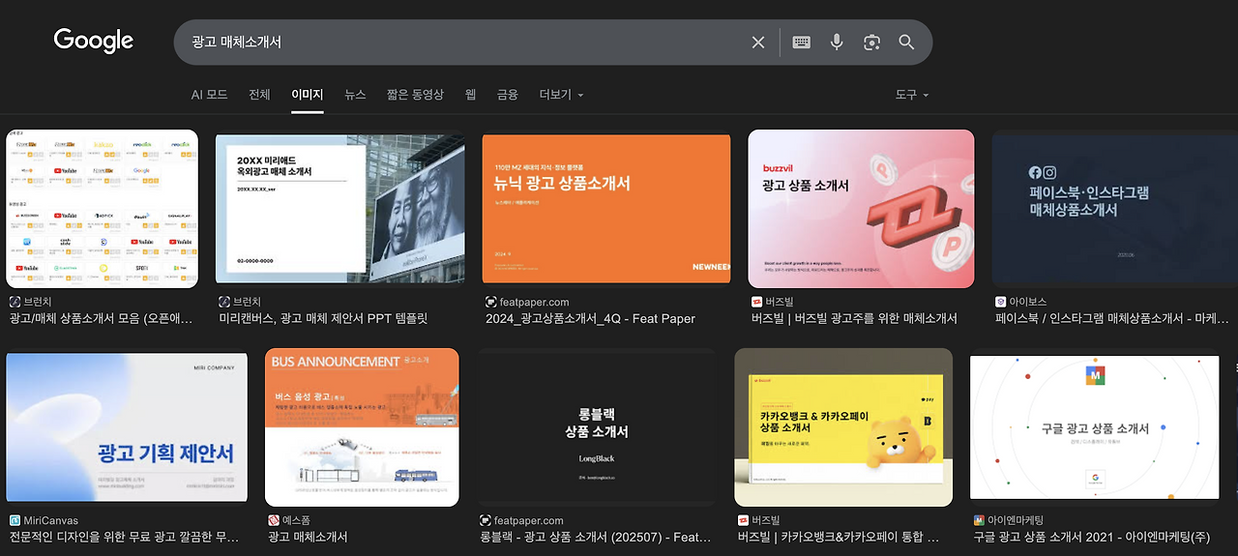Open link 광고/매체 상품소개서 모음 (오픈애...
Viewport: 1238px width, 556px height.
tap(101, 318)
